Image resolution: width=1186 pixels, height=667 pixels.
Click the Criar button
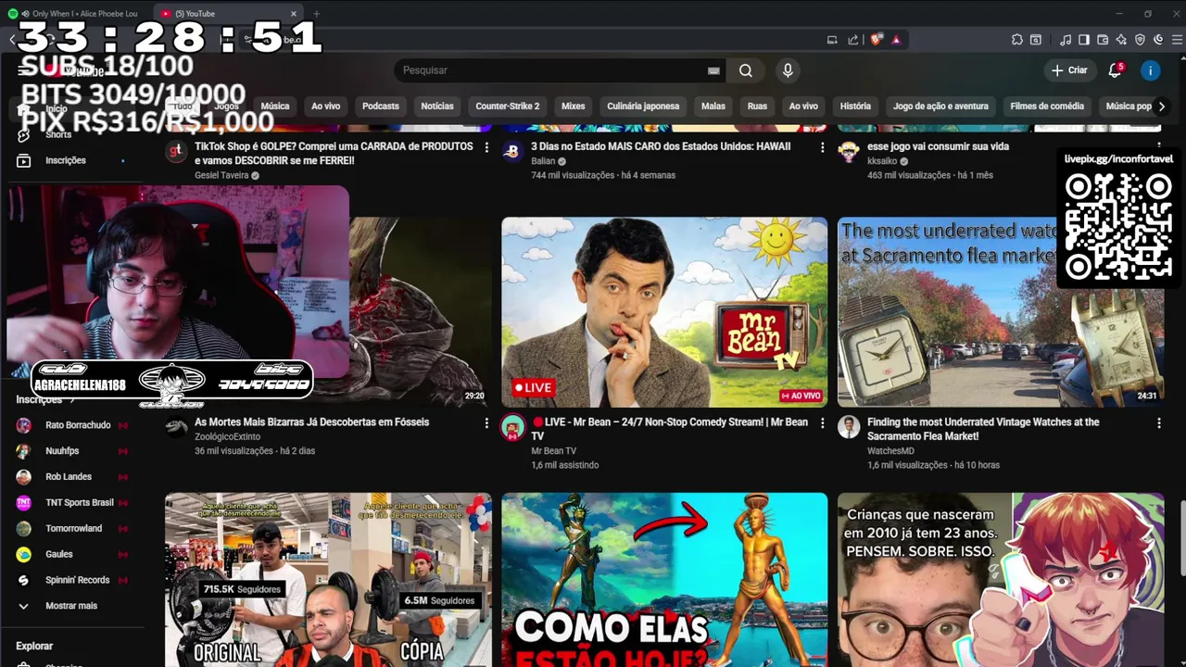[1069, 70]
